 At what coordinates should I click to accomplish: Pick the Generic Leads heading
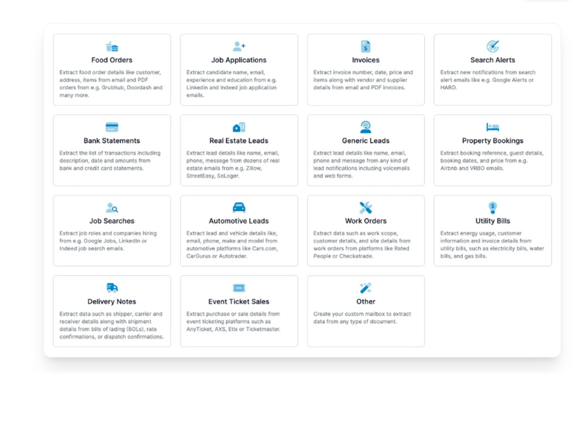coord(365,141)
